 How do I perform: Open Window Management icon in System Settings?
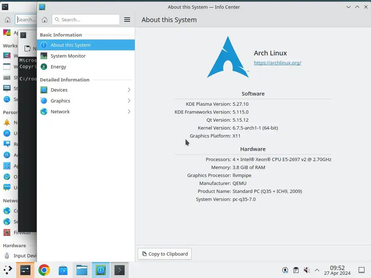pos(7,67)
